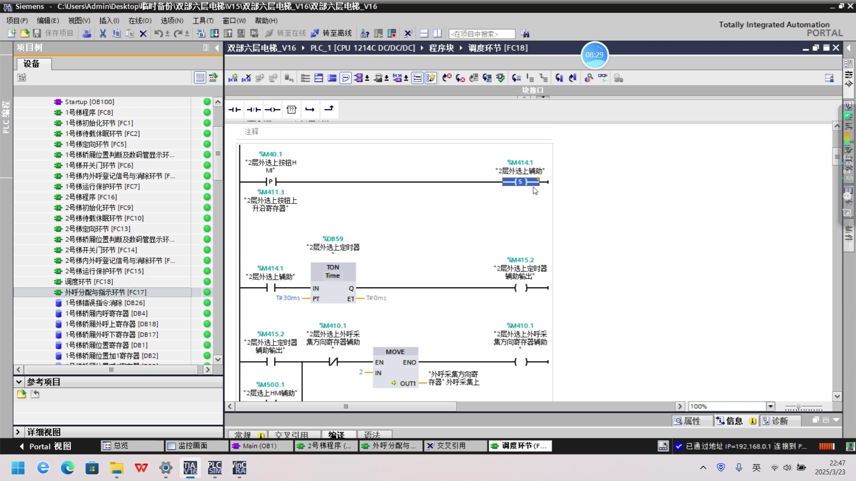
Task: Open the 在线(O) menu
Action: coord(140,20)
